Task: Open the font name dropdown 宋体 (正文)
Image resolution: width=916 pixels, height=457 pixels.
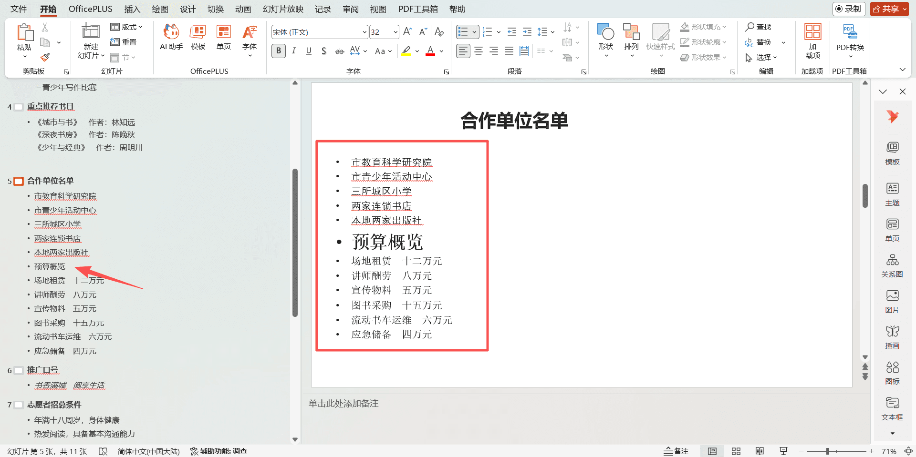Action: (x=364, y=32)
